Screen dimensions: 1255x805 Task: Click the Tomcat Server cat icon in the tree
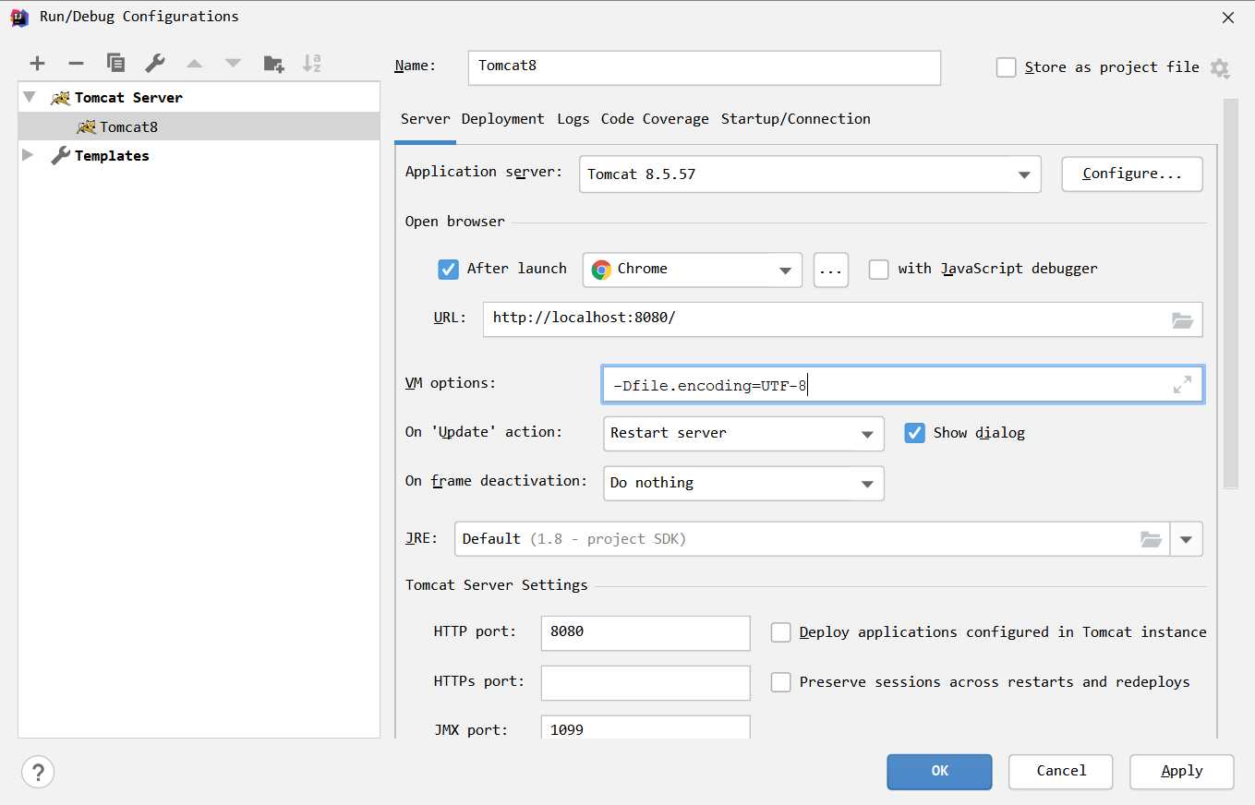tap(60, 98)
